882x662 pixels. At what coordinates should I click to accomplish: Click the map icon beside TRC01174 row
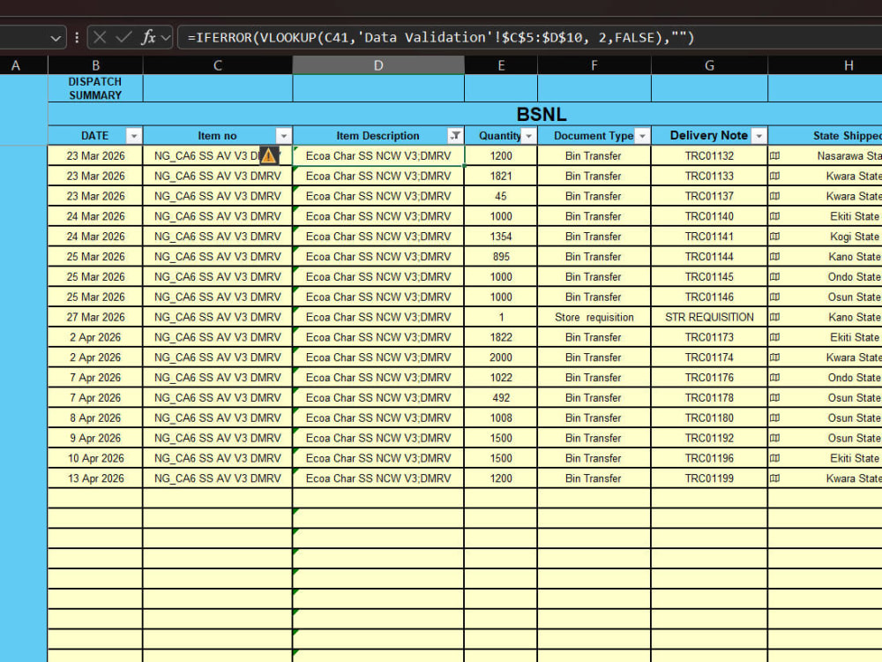[x=775, y=357]
